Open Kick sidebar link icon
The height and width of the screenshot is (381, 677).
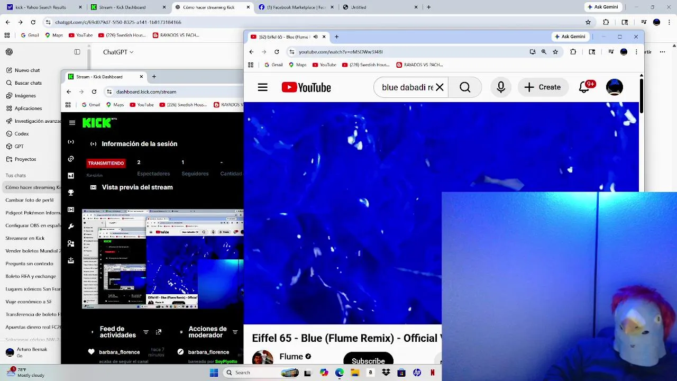tap(71, 159)
